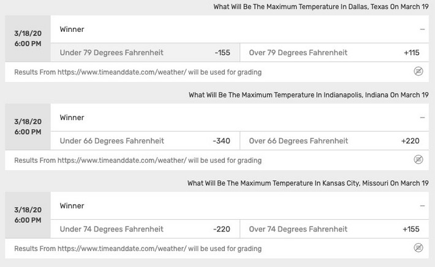
Task: Open the Dallas, Texas maximum temperature market title
Action: click(321, 7)
